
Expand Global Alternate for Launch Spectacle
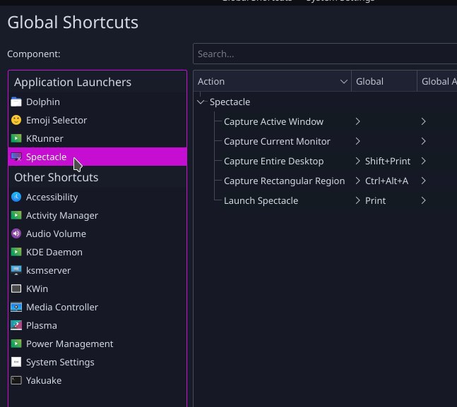(424, 200)
